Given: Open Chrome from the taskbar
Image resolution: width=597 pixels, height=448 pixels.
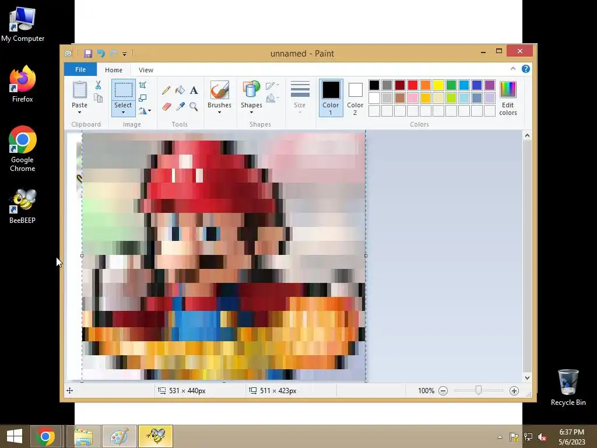Looking at the screenshot, I should (x=45, y=436).
